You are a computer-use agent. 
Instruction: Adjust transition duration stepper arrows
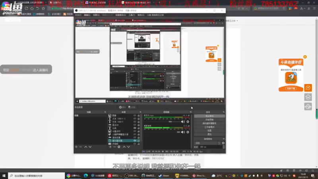(x=224, y=147)
